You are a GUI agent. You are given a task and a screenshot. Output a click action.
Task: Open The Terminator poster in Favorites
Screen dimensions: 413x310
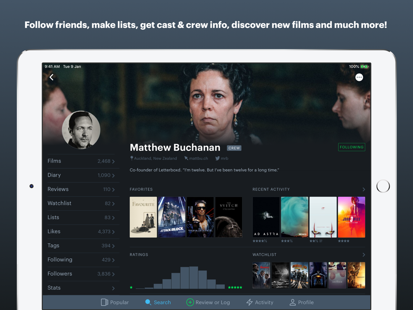[200, 217]
